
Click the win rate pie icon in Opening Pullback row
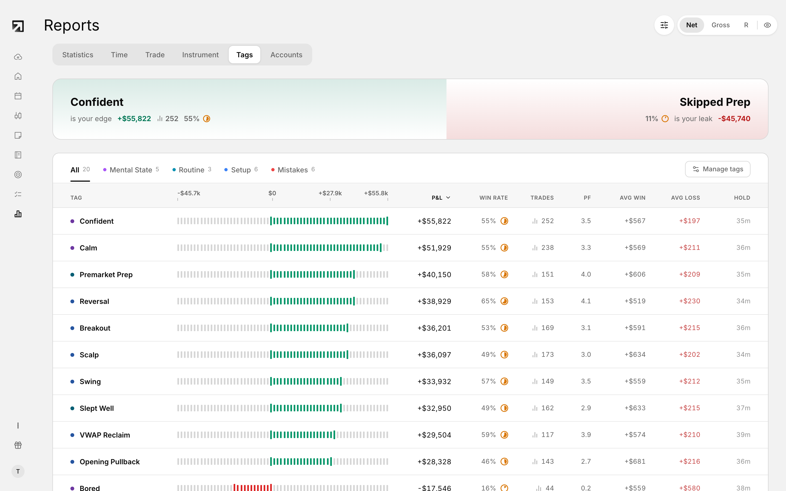click(x=504, y=462)
